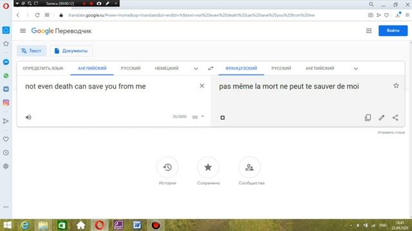
Task: Save translation with the star icon
Action: pos(396,85)
